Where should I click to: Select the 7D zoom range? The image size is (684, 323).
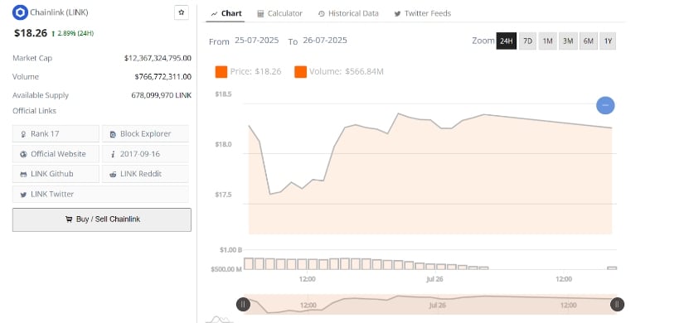click(527, 41)
